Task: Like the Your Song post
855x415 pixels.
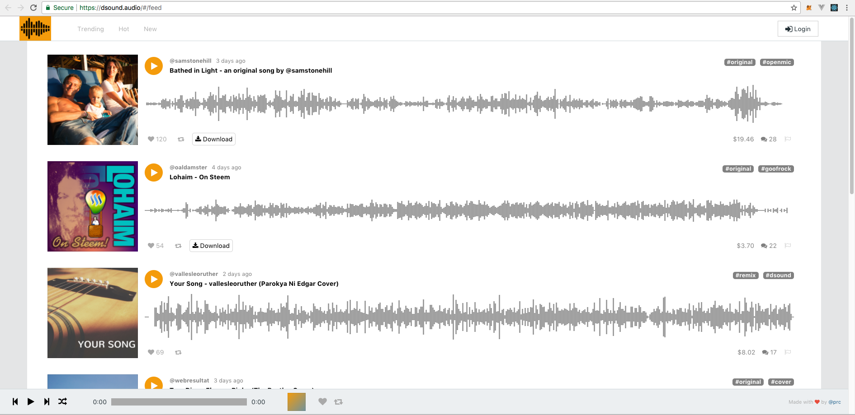Action: point(151,352)
